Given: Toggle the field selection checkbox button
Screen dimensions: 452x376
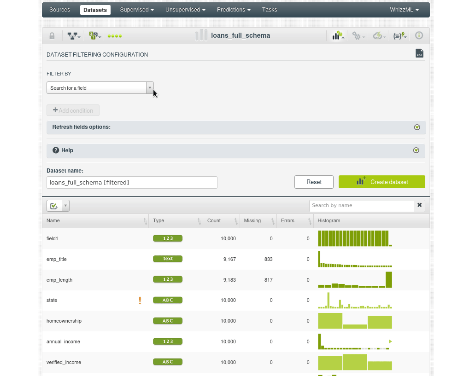Looking at the screenshot, I should [x=53, y=206].
